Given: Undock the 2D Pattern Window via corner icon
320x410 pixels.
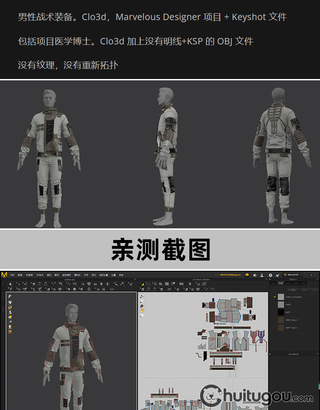Looking at the screenshot, I should coord(266,279).
